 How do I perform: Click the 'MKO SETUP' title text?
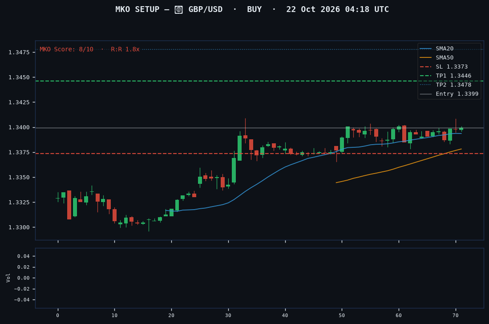click(x=137, y=9)
